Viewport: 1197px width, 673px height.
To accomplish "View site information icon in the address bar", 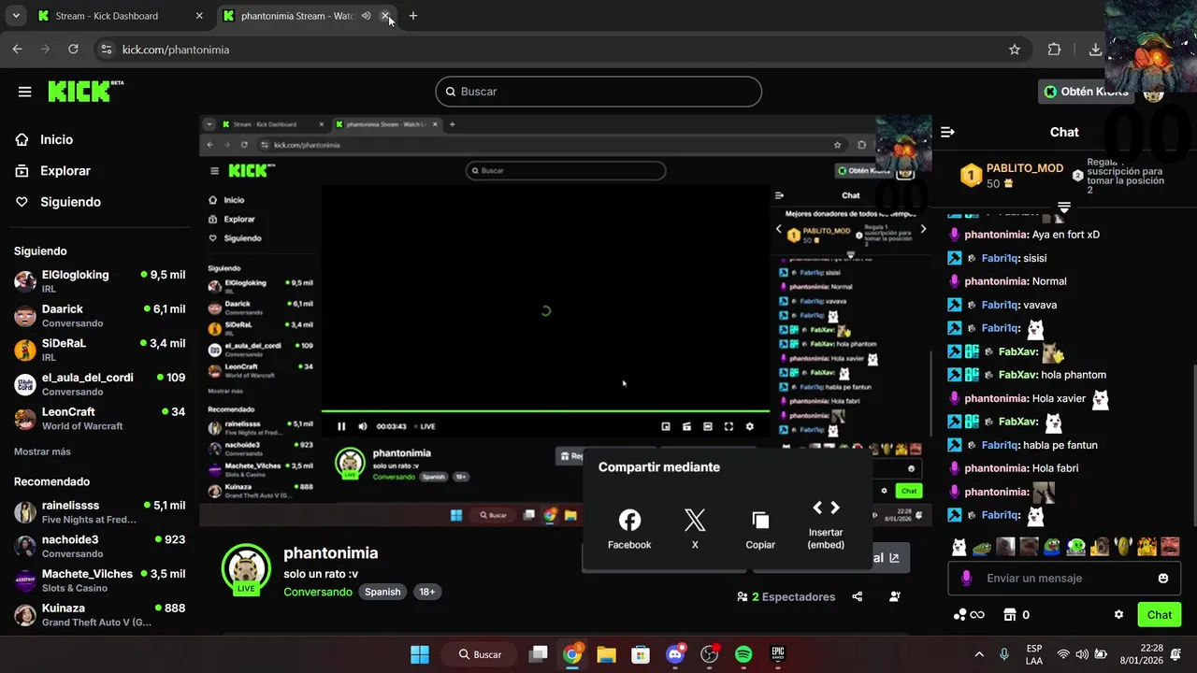I will [x=106, y=50].
